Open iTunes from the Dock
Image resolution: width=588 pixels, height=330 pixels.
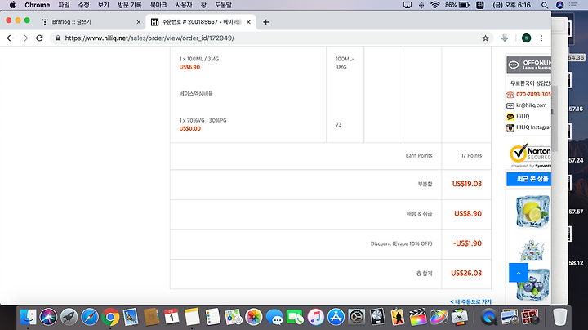[x=315, y=317]
